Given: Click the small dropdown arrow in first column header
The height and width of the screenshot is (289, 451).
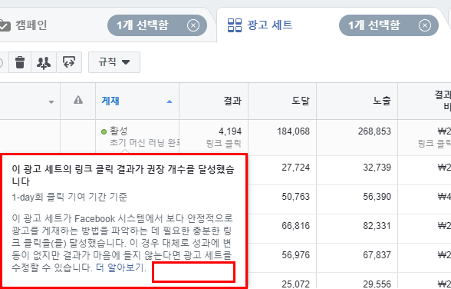Looking at the screenshot, I should (51, 102).
